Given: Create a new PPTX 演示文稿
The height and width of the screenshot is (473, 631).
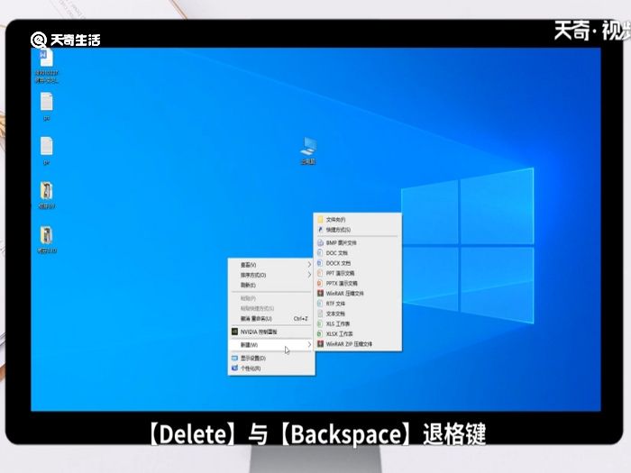Looking at the screenshot, I should pyautogui.click(x=357, y=283).
